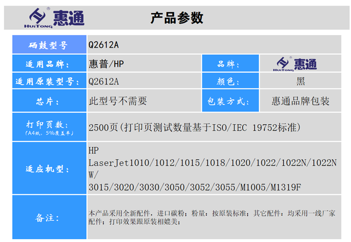Screen dimensions: 351x242
Task: Select the 此型号不需要 text
Action: (x=118, y=101)
